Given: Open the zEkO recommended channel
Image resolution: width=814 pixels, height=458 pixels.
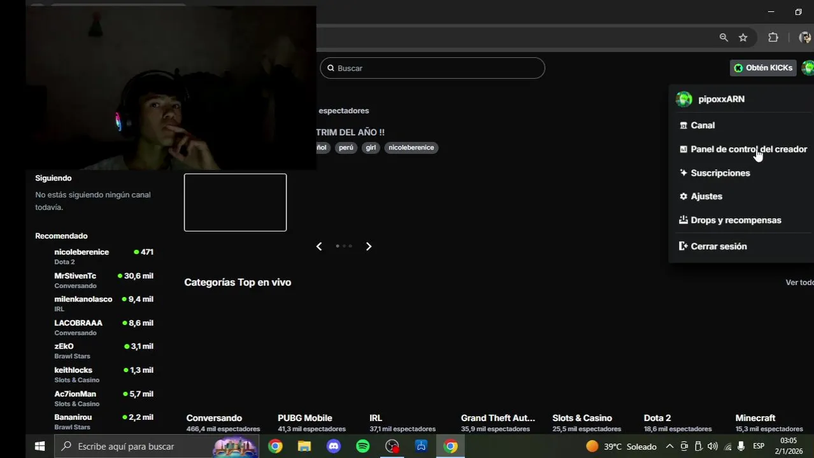Looking at the screenshot, I should pos(94,351).
